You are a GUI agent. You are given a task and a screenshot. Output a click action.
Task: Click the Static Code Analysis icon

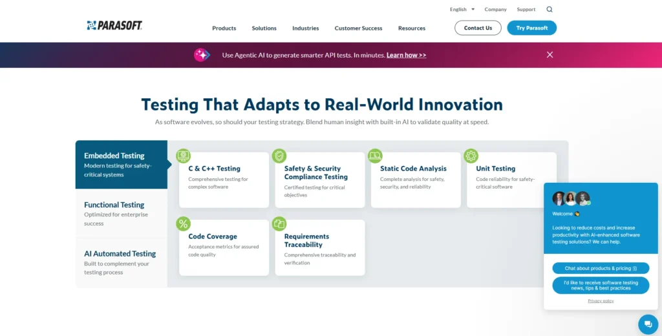click(375, 156)
